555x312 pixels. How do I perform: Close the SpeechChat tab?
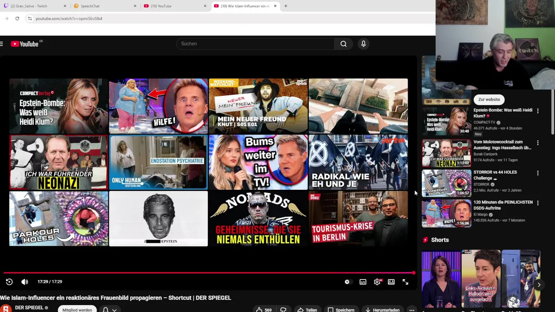pyautogui.click(x=135, y=6)
